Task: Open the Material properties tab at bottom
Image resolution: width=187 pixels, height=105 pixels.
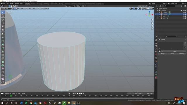Action: click(x=156, y=78)
